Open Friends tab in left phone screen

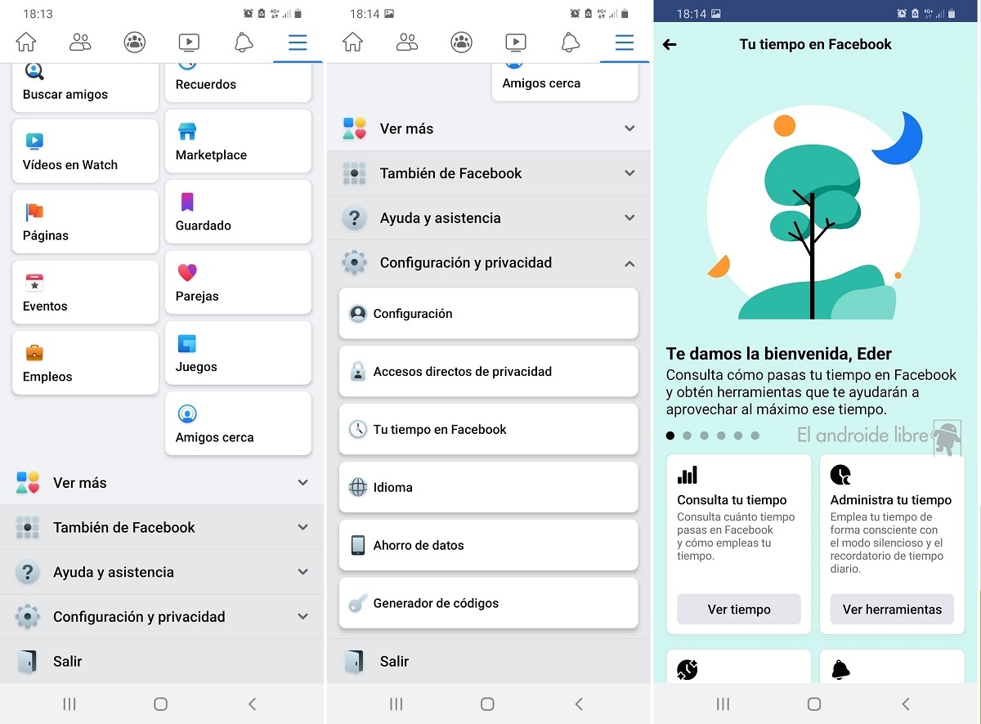click(80, 42)
